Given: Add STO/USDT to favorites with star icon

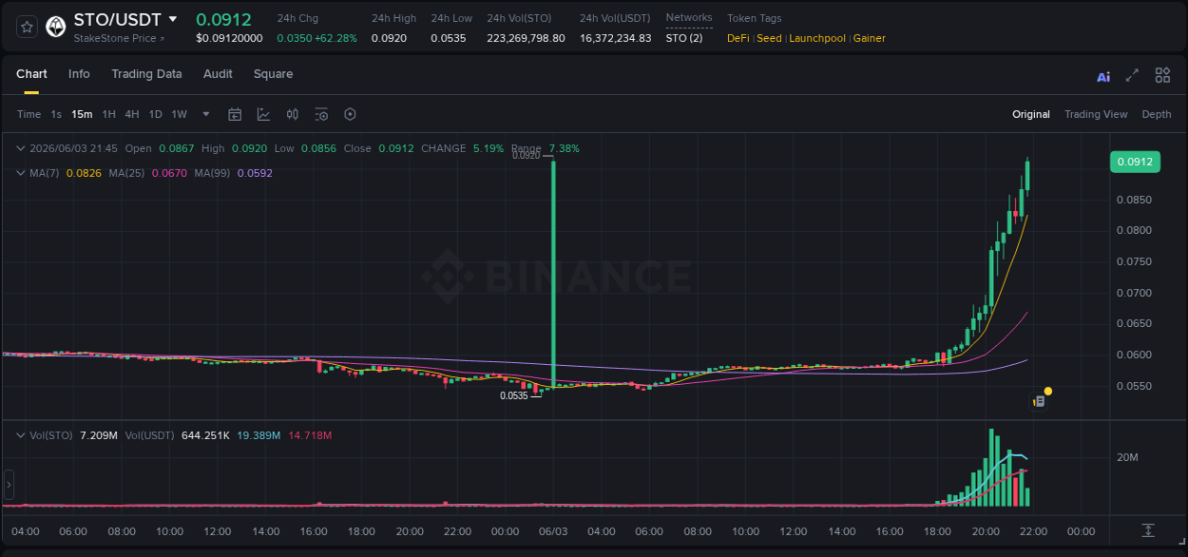Looking at the screenshot, I should click(27, 27).
